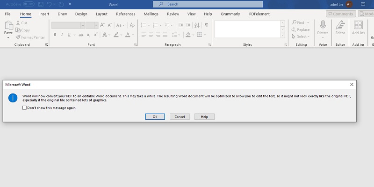Click Center alignment icon
The height and width of the screenshot is (187, 374).
coord(151,35)
